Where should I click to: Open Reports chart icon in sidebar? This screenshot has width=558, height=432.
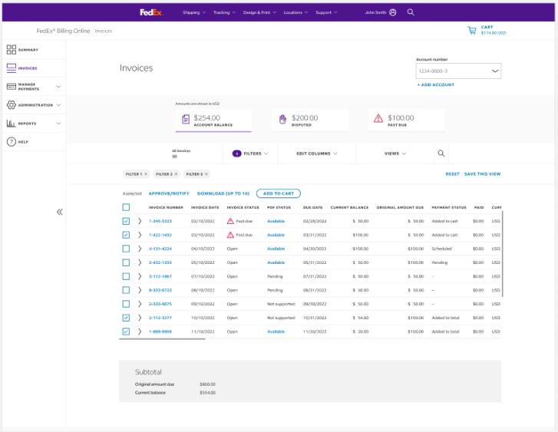pyautogui.click(x=12, y=124)
